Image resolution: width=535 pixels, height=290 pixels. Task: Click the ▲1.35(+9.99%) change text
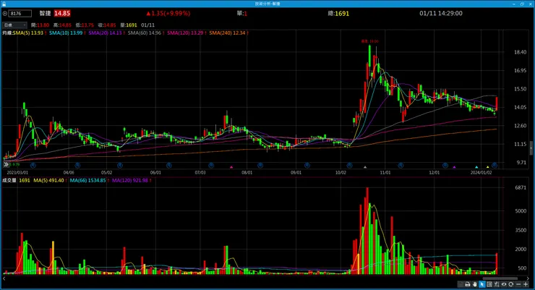[168, 13]
